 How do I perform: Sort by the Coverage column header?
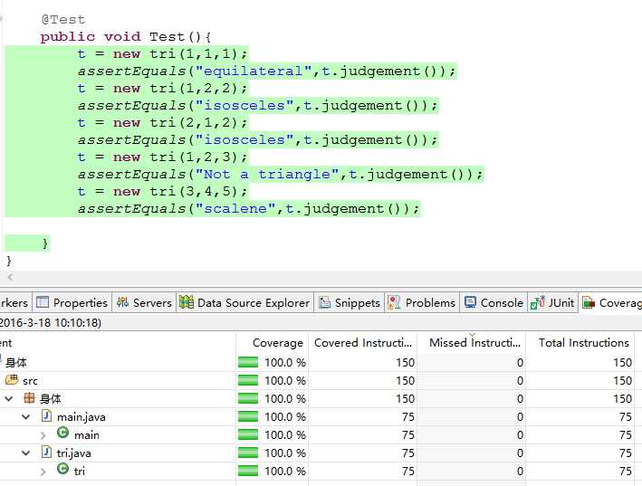(x=272, y=342)
